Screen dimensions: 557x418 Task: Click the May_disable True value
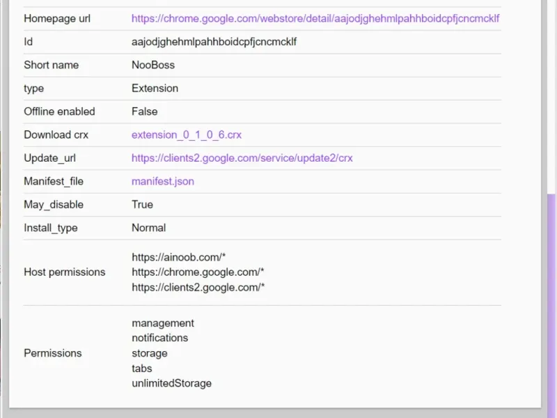pos(142,205)
